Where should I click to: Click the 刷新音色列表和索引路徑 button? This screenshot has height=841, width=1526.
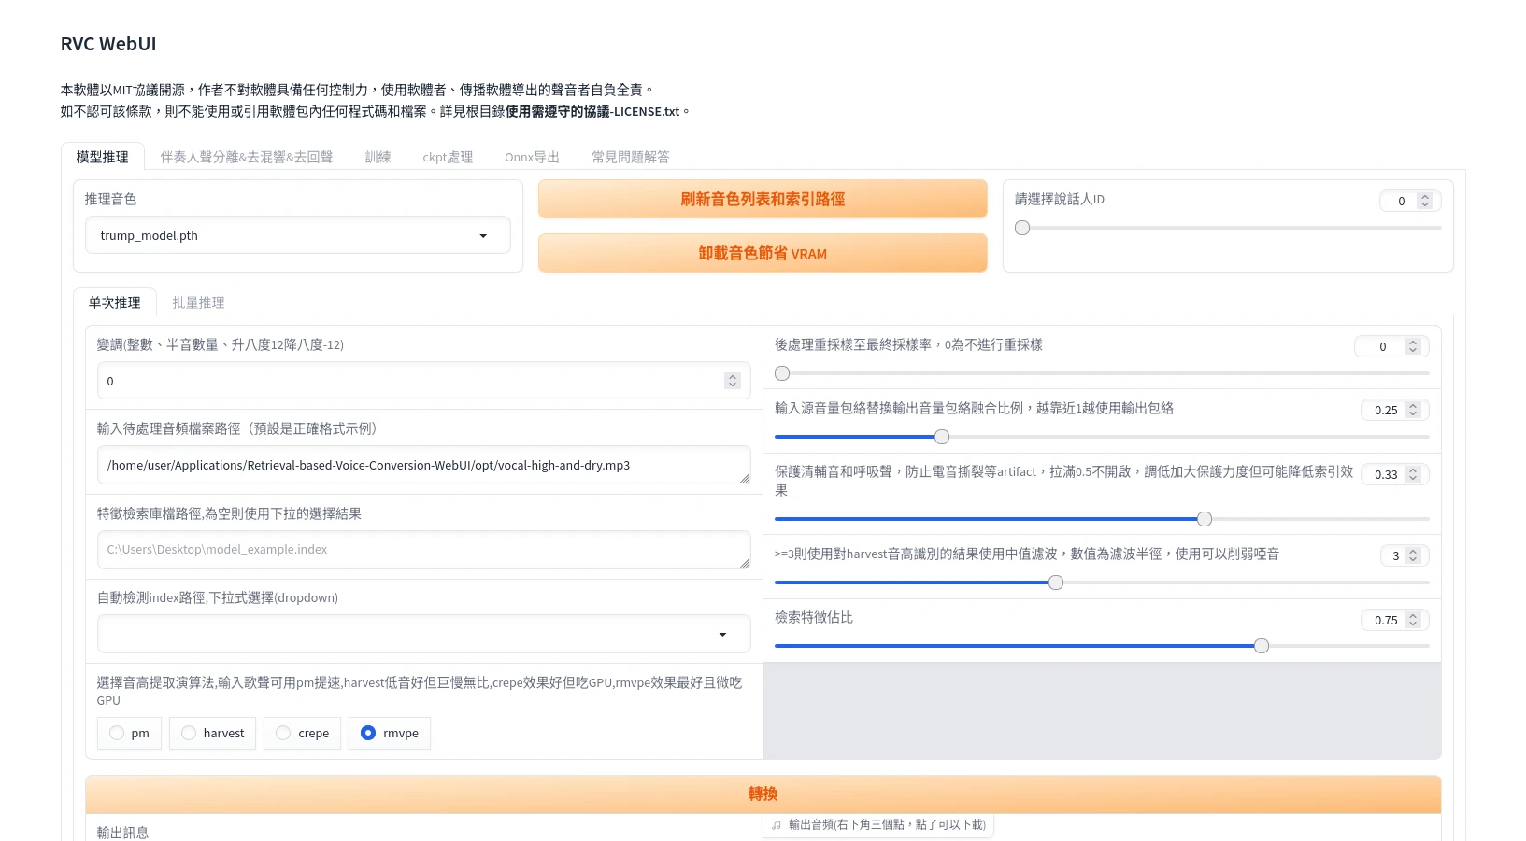coord(762,199)
